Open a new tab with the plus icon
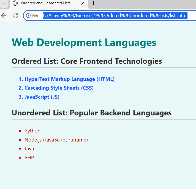This screenshot has width=196, height=189. tap(94, 3)
